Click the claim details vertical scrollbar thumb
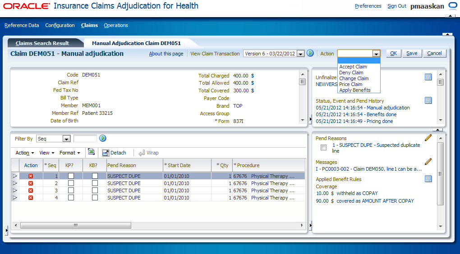 tap(303, 82)
